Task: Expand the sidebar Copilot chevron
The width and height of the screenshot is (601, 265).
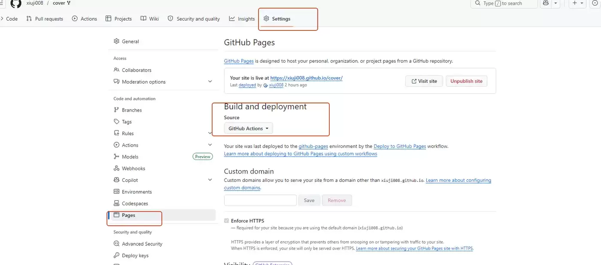Action: pos(210,180)
